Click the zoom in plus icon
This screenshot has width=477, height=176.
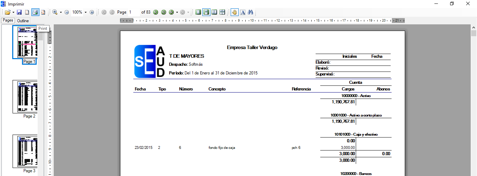coord(92,12)
